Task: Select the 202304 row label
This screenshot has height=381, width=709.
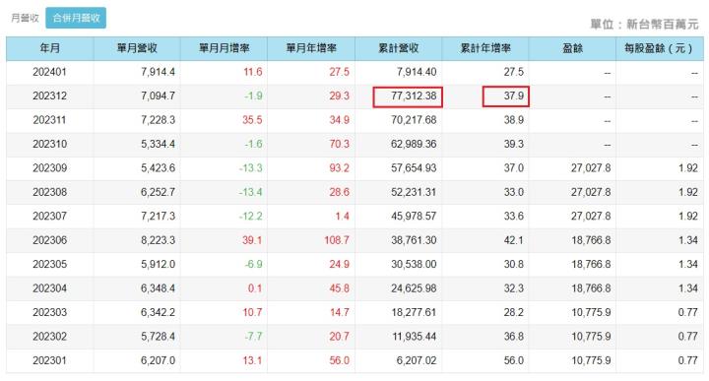Action: click(x=50, y=288)
